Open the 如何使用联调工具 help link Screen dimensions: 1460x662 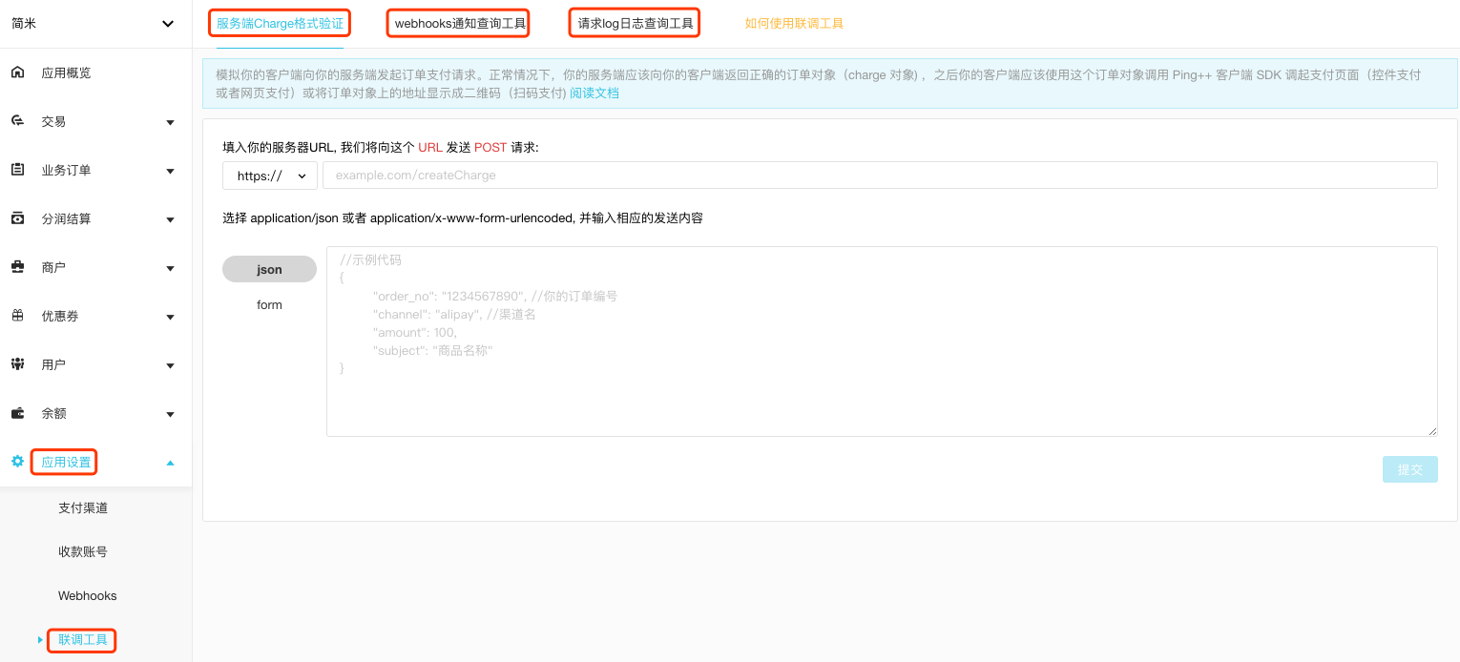(794, 24)
